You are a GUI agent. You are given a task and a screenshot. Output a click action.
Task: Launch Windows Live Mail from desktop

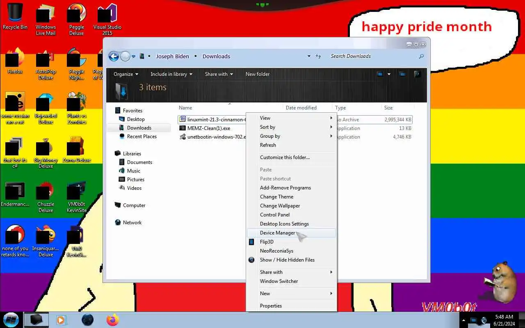[46, 20]
